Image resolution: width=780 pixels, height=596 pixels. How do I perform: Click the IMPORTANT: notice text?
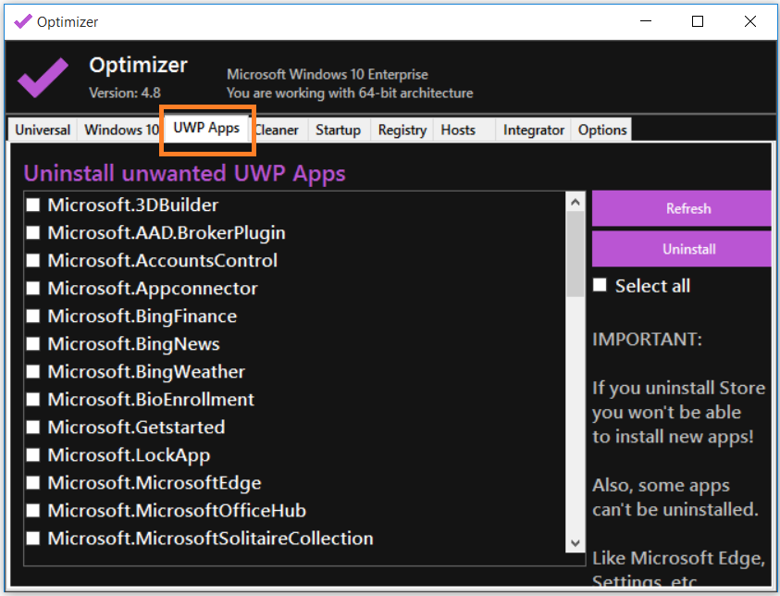click(x=647, y=340)
